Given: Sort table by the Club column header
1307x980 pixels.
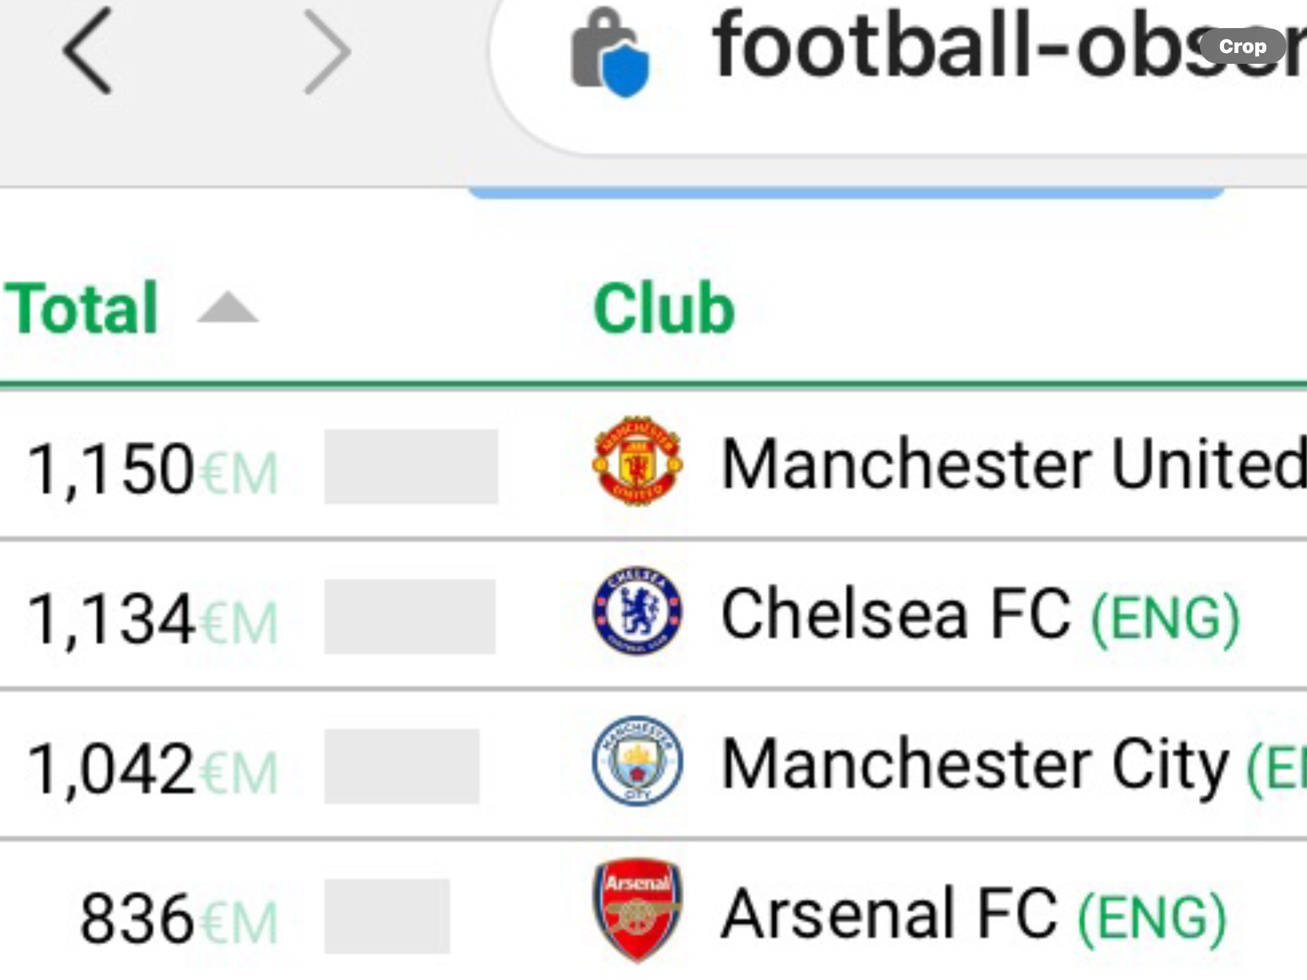Looking at the screenshot, I should coord(664,308).
